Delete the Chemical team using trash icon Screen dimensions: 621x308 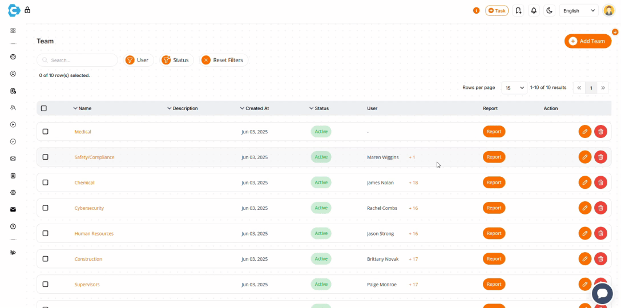coord(600,183)
